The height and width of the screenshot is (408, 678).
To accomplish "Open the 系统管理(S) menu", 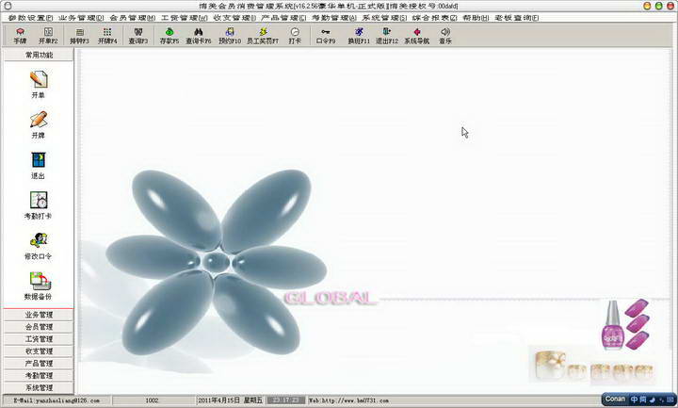I will tap(384, 18).
